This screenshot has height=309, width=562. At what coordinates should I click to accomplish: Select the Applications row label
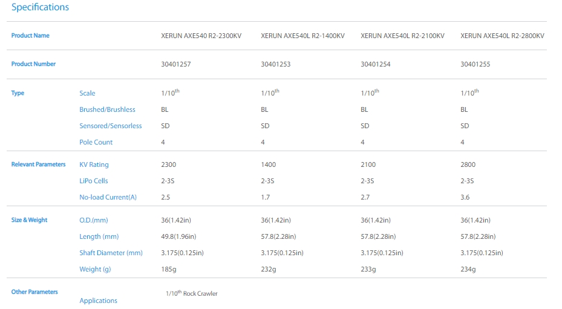pyautogui.click(x=98, y=301)
